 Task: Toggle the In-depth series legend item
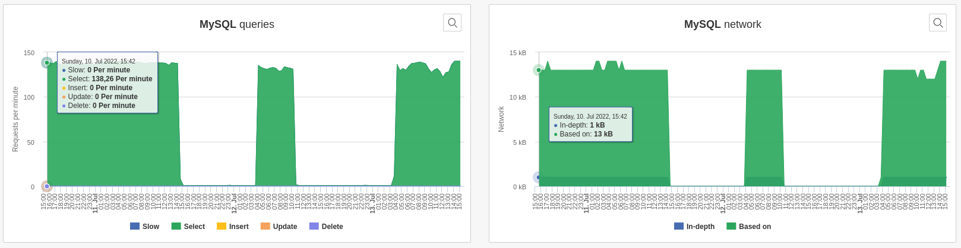[x=694, y=227]
